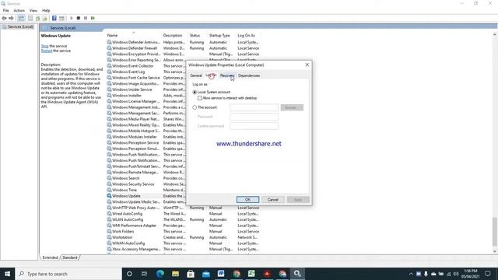Close the Windows Update Properties dialog

[x=307, y=65]
